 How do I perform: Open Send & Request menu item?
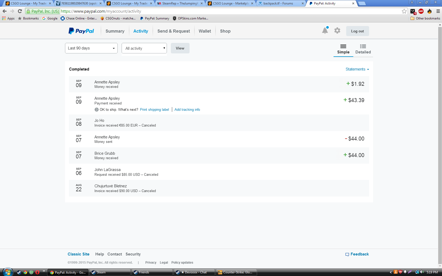(173, 31)
